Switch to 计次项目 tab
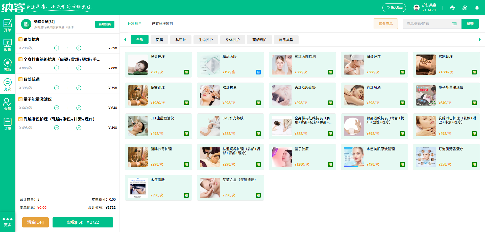 (x=134, y=24)
